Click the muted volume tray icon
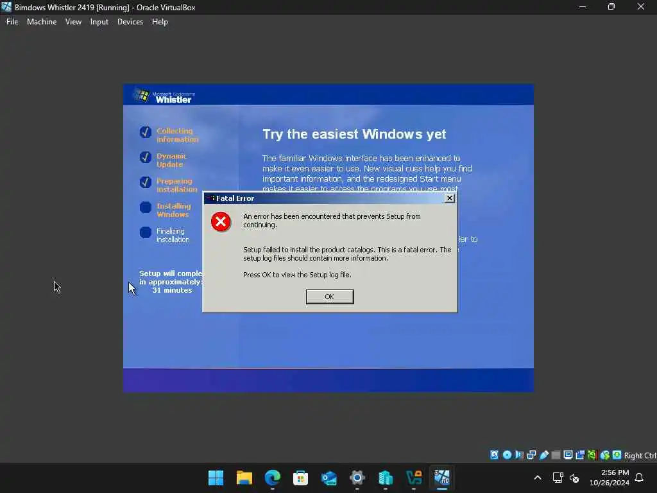657x493 pixels. tap(574, 478)
